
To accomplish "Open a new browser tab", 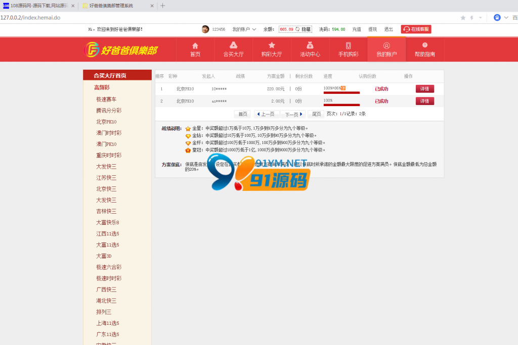I will click(x=162, y=6).
